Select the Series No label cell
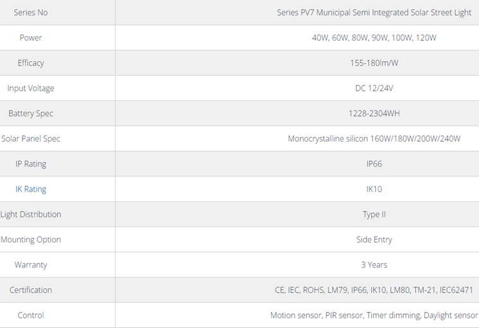The image size is (479, 328). pos(31,13)
